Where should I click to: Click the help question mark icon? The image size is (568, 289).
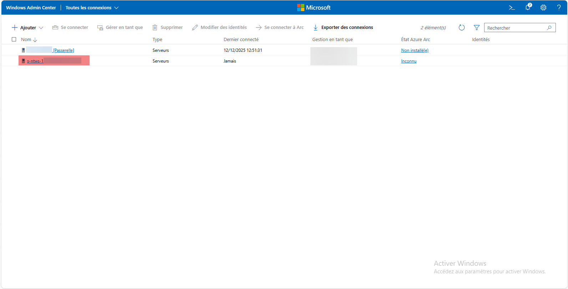click(x=559, y=8)
